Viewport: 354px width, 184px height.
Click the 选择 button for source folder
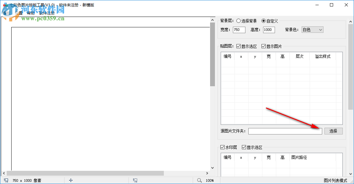333,131
